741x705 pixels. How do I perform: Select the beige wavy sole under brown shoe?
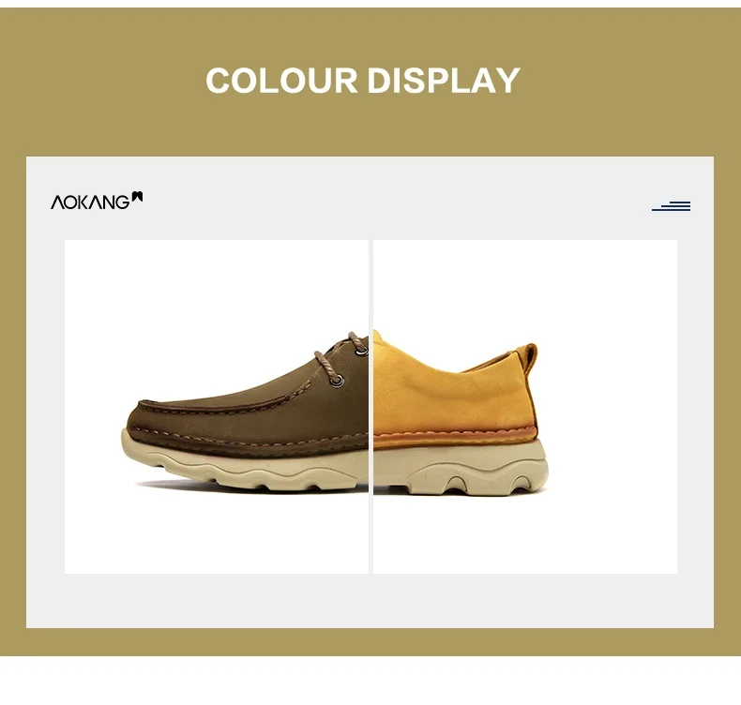click(245, 467)
